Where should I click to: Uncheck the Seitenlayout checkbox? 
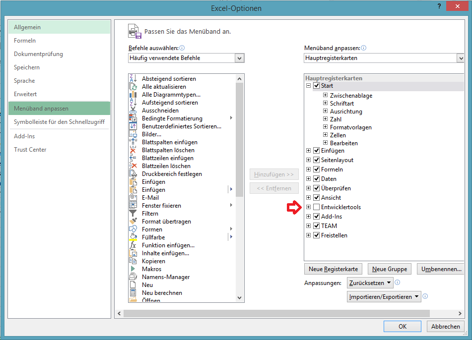(x=316, y=160)
